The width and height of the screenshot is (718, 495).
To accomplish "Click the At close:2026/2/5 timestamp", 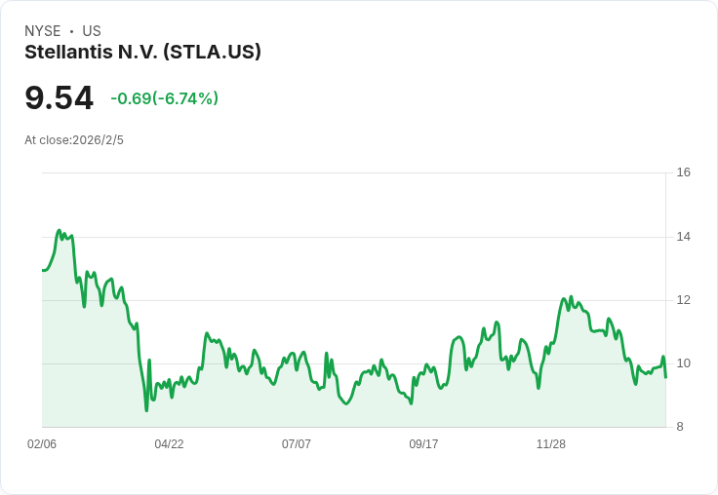I will [x=74, y=140].
